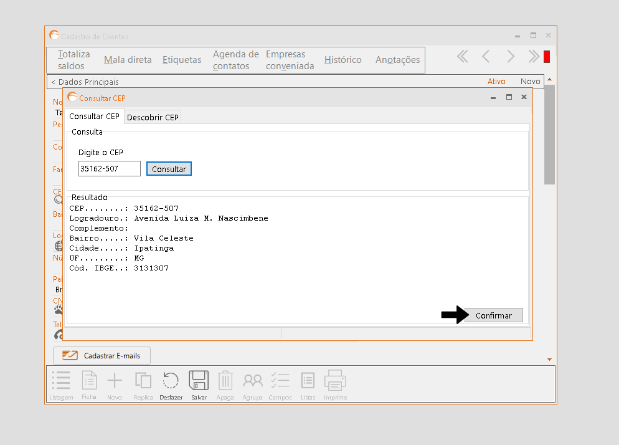Click the UF MG result line
The width and height of the screenshot is (619, 445).
click(106, 258)
